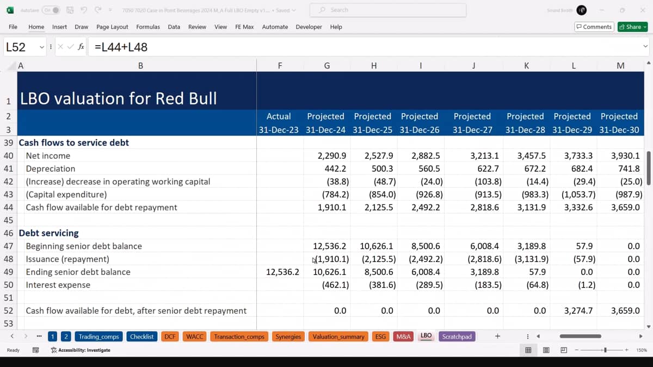This screenshot has width=653, height=367.
Task: Select the 12,536.2 cell in column F
Action: [280, 272]
